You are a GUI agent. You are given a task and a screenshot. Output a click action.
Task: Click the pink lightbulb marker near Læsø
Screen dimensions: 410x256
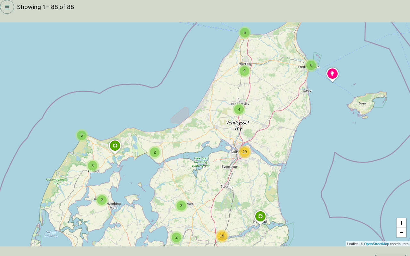332,74
